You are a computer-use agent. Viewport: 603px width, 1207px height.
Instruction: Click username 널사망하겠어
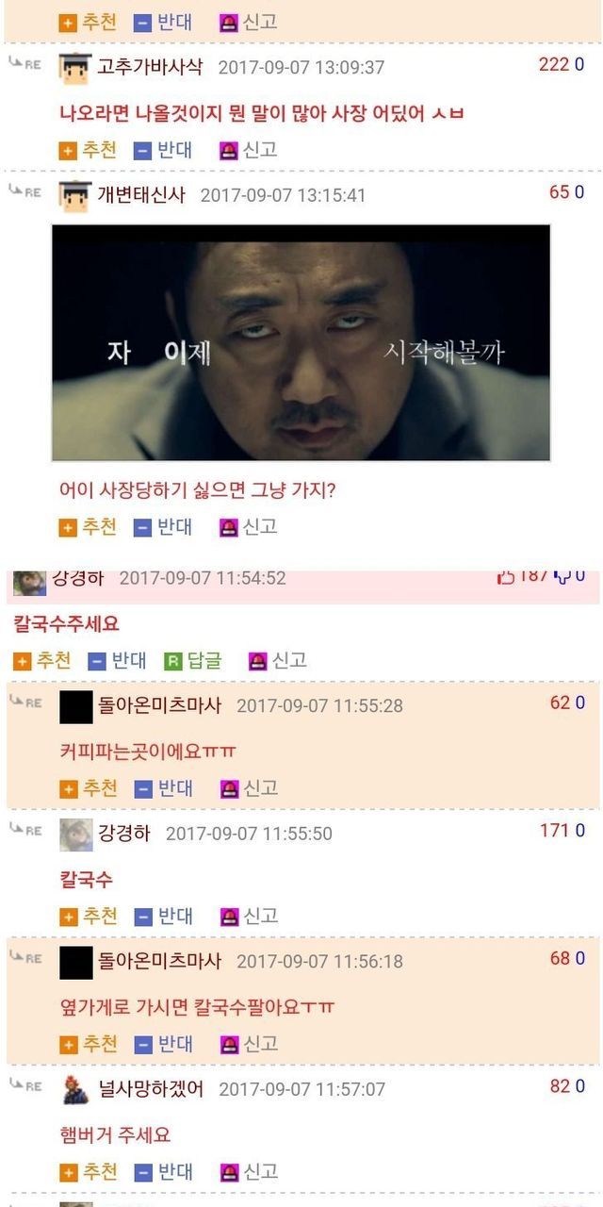click(x=152, y=1088)
